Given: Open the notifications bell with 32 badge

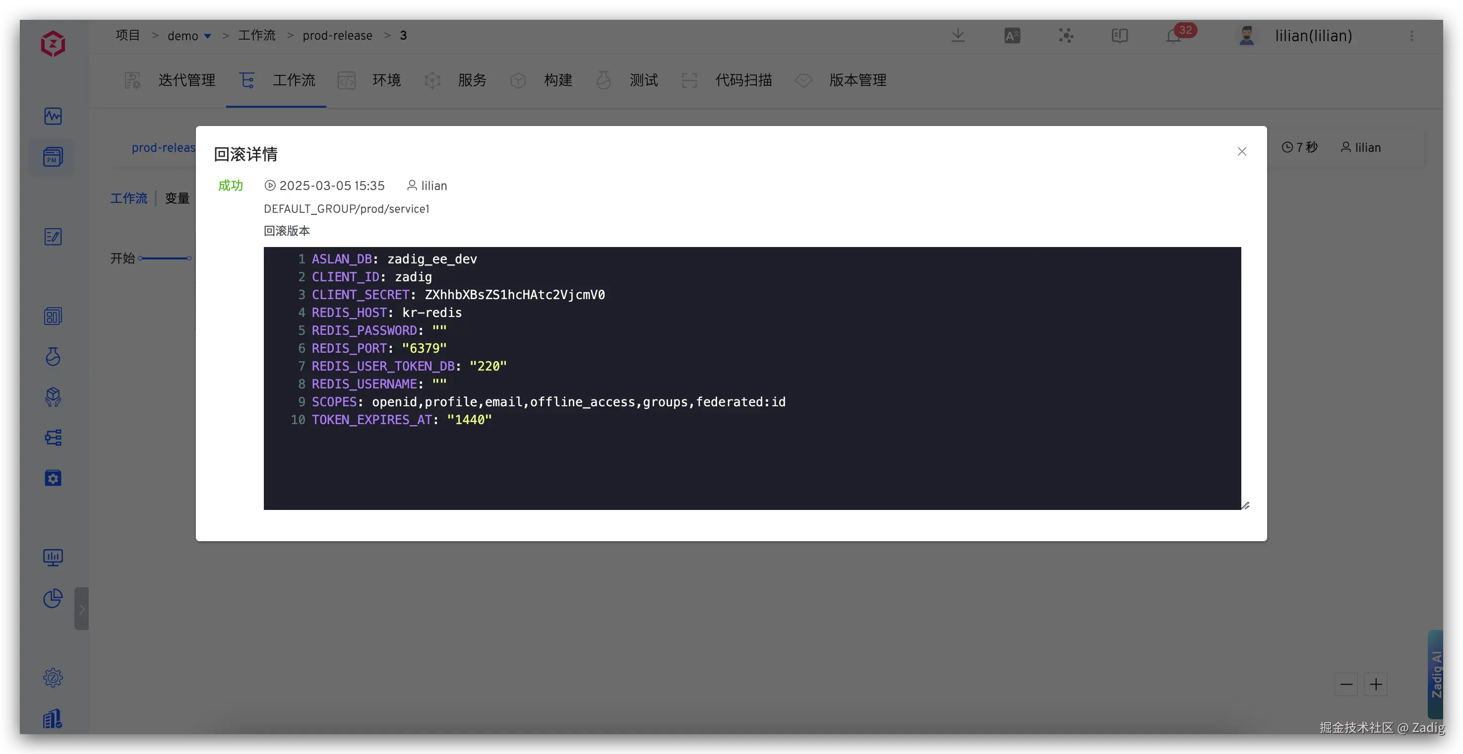Looking at the screenshot, I should [x=1174, y=36].
